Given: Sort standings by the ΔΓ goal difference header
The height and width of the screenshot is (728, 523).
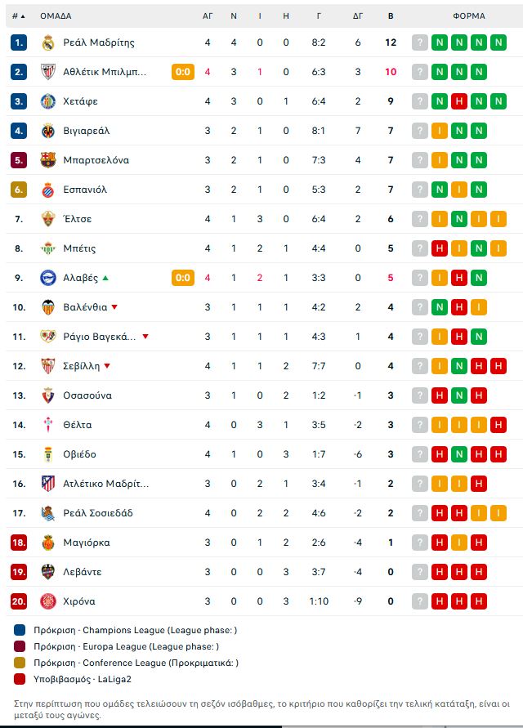Looking at the screenshot, I should pos(358,16).
